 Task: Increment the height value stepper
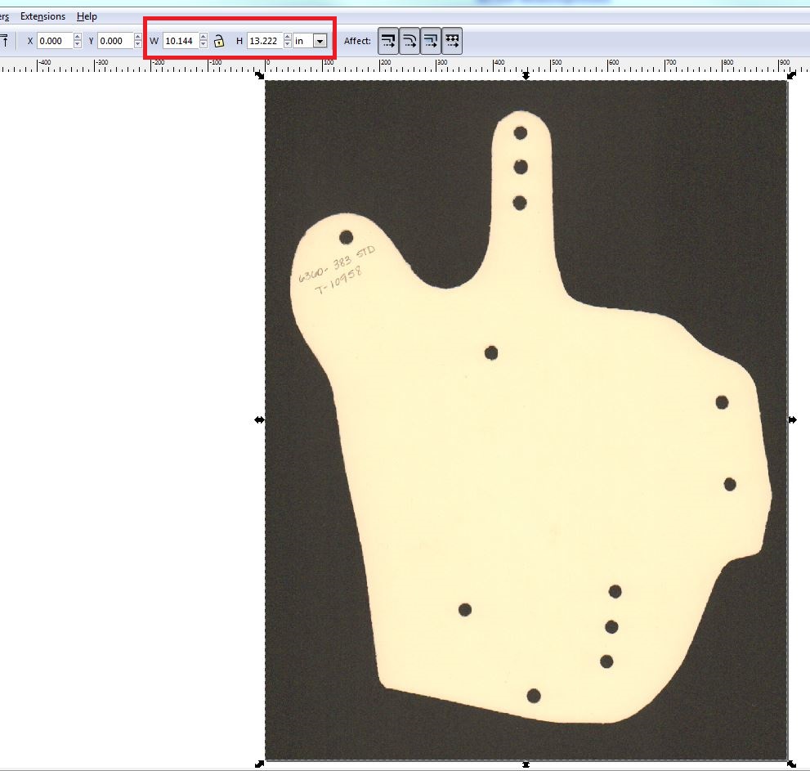(x=289, y=36)
